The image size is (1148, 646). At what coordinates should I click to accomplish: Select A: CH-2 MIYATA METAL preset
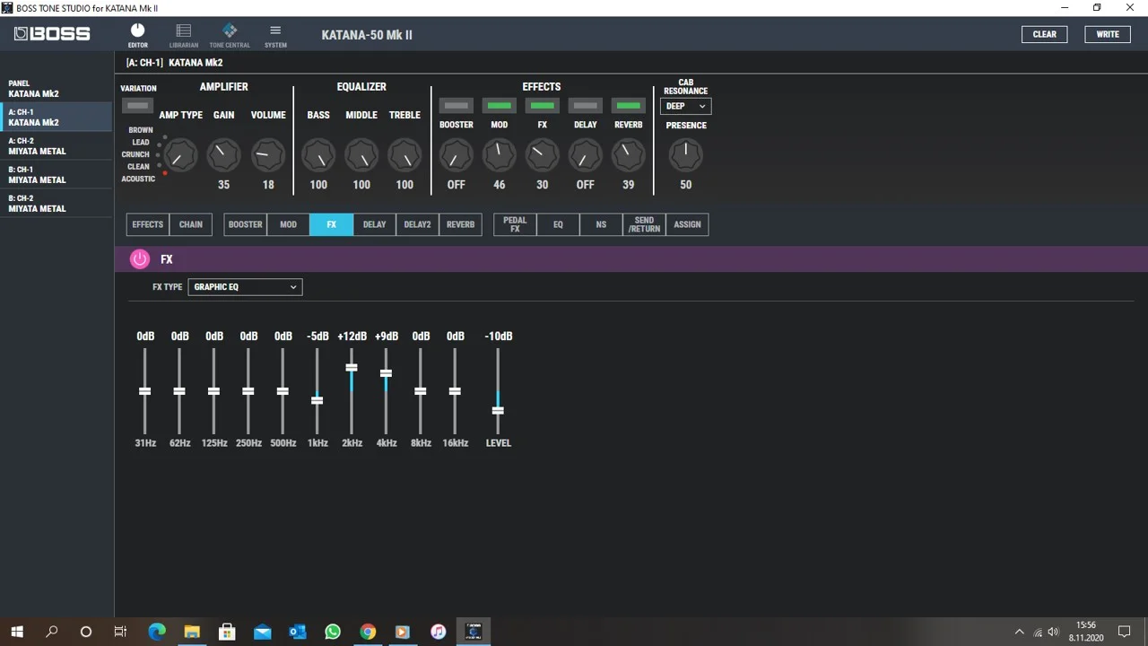click(x=56, y=146)
